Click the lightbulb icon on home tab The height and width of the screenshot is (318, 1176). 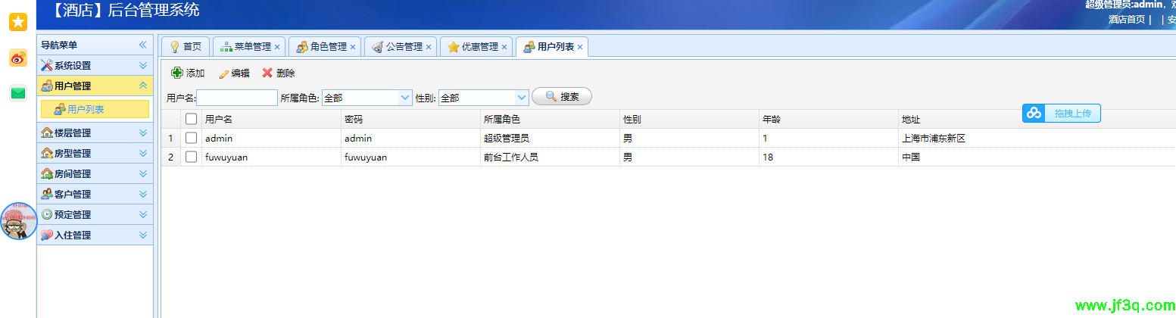coord(175,47)
